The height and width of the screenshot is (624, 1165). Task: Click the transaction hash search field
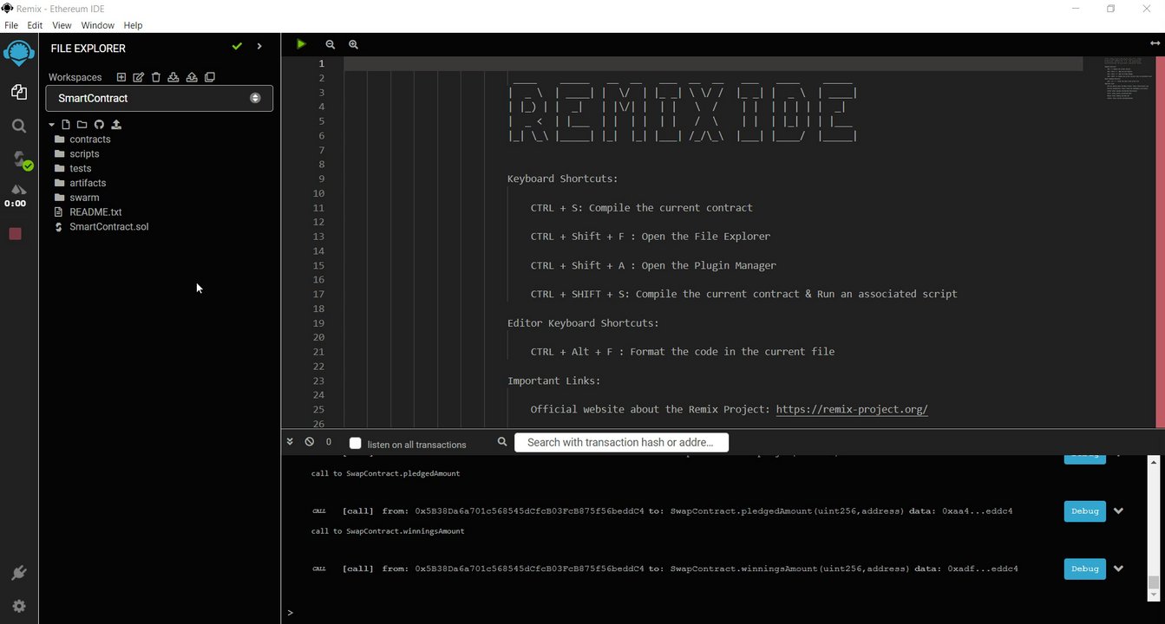[621, 442]
